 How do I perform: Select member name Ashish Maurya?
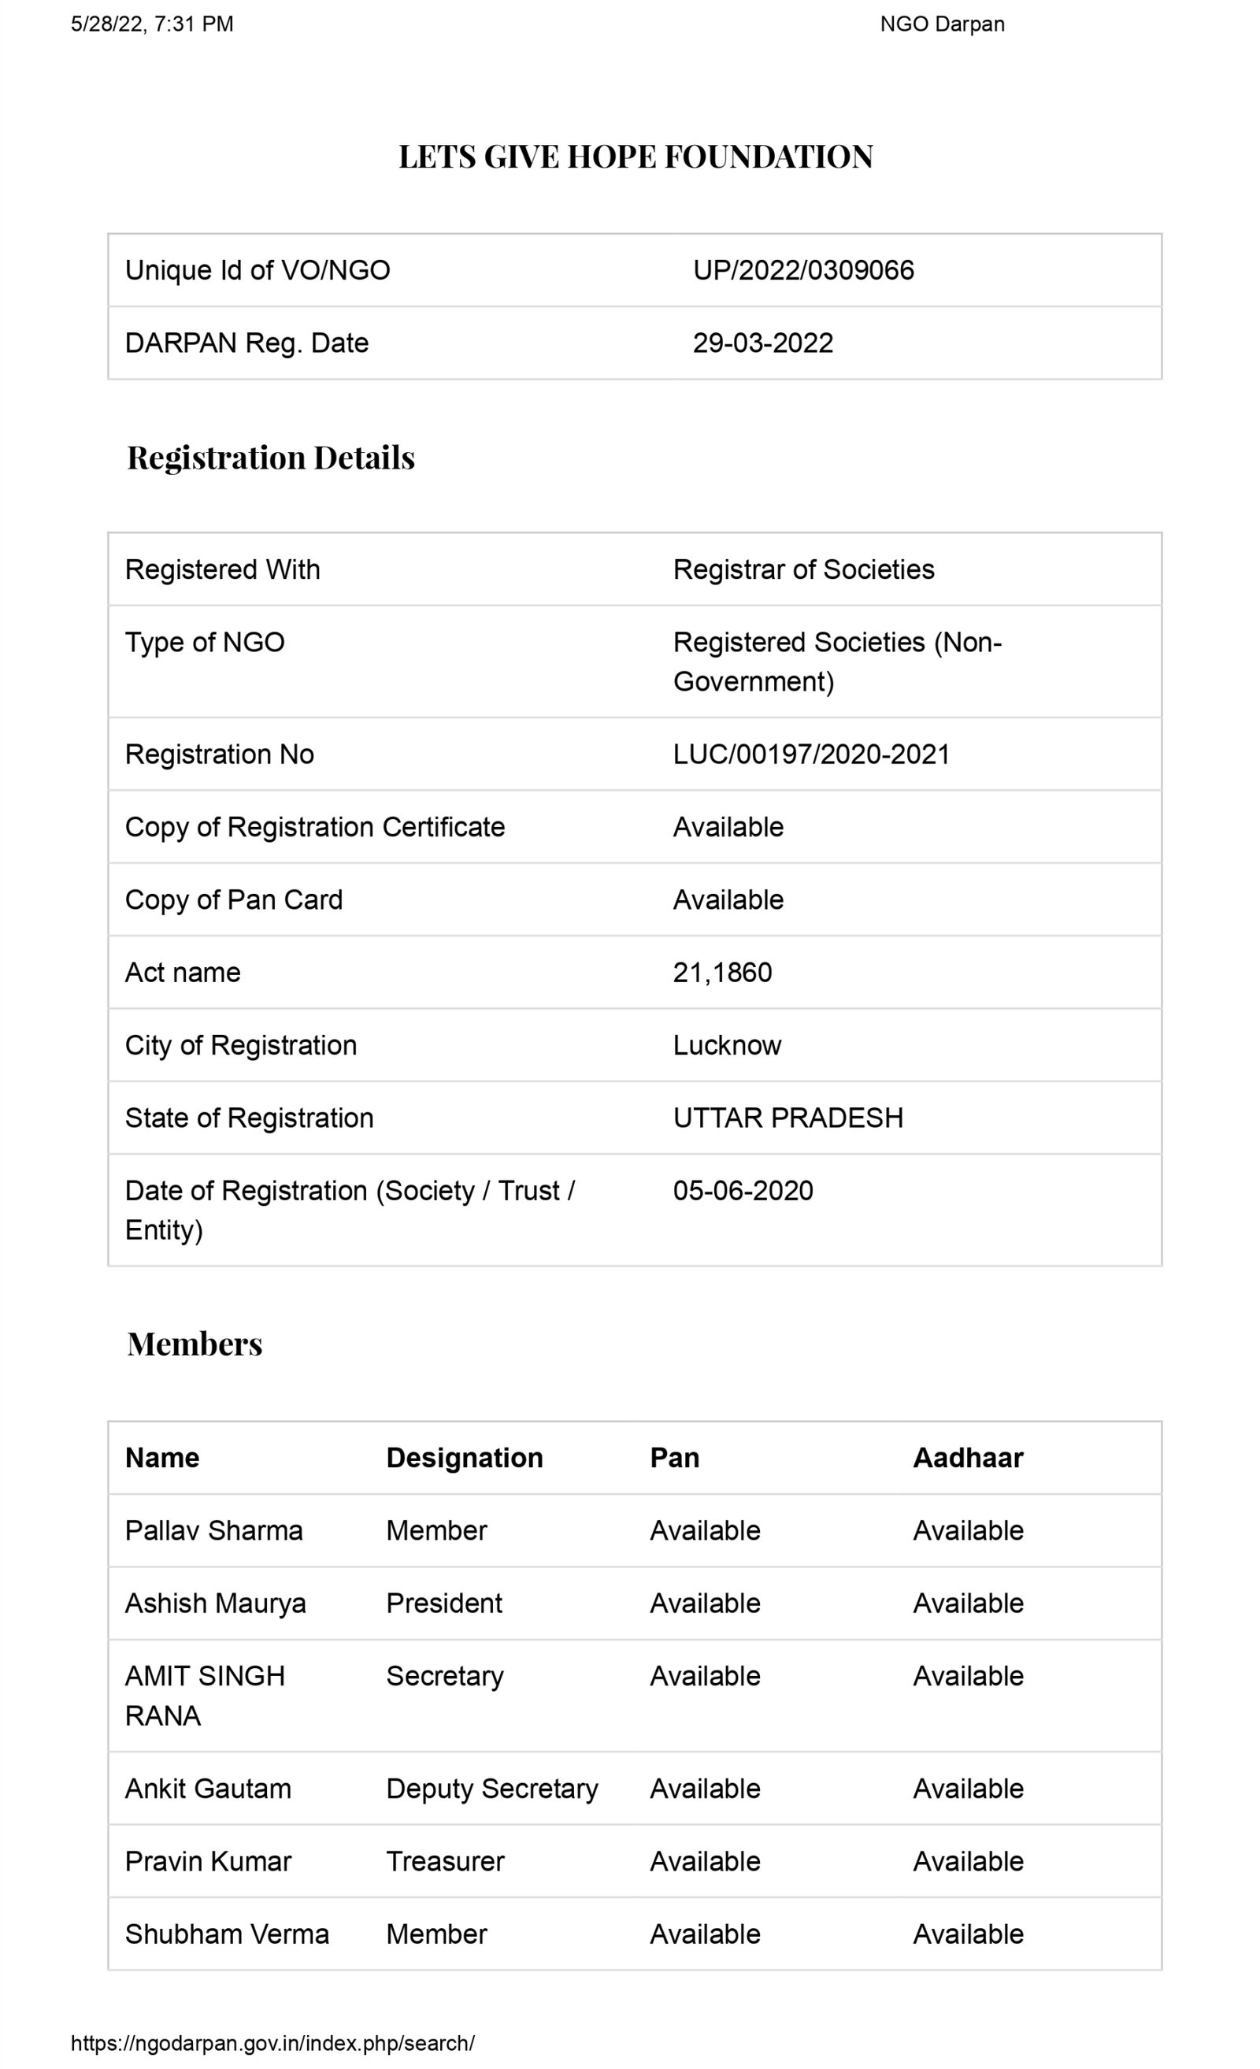click(215, 1603)
